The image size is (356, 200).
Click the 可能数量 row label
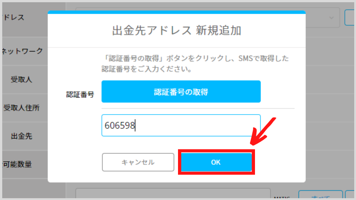[x=17, y=164]
